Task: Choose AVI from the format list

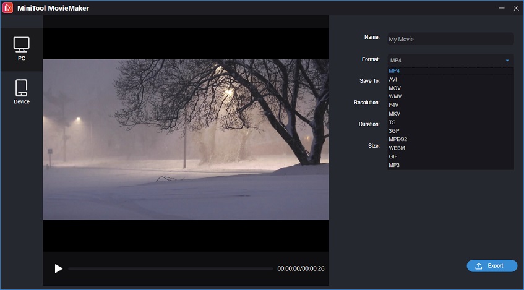Action: tap(450, 80)
